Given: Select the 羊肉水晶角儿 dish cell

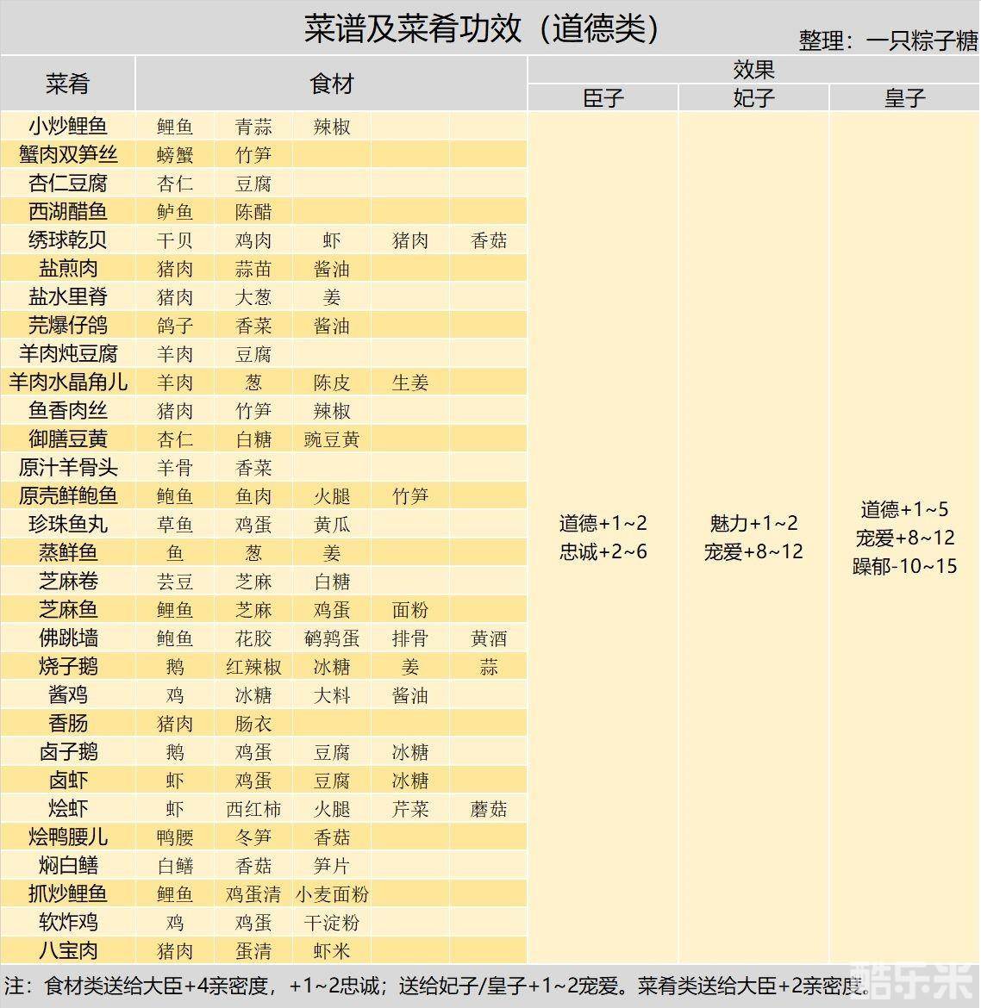Looking at the screenshot, I should (67, 383).
